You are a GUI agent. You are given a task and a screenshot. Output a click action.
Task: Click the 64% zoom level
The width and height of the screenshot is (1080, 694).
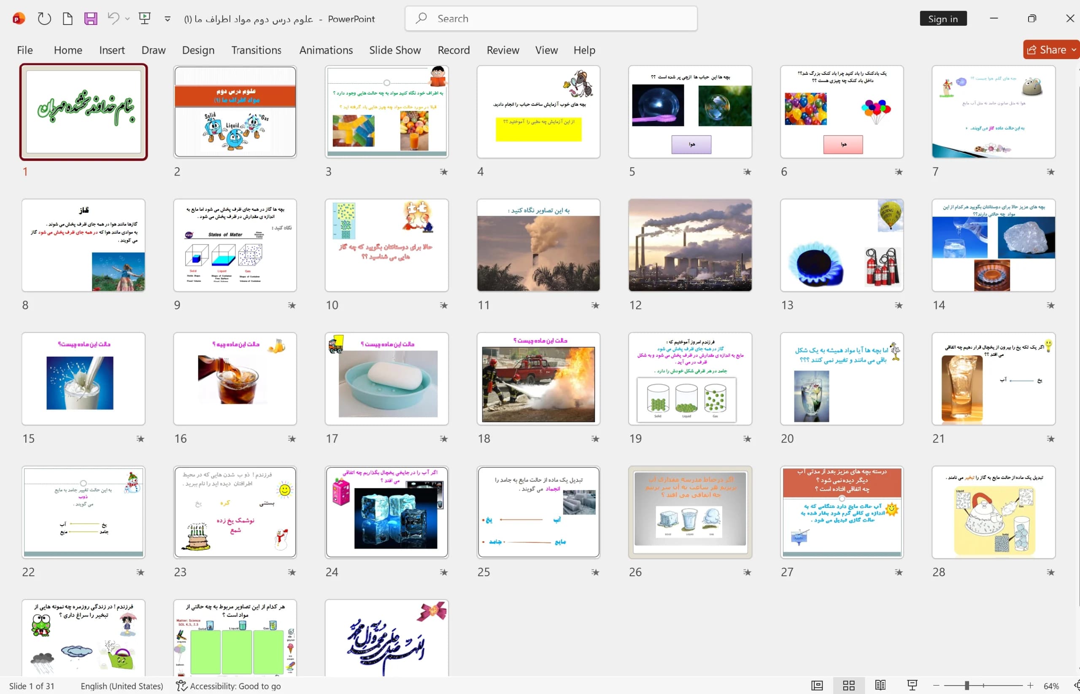click(x=1051, y=686)
